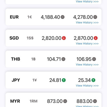Click the red down arrow beside SGD 2,870.00
Image resolution: width=107 pixels, height=107 pixels.
pyautogui.click(x=96, y=38)
